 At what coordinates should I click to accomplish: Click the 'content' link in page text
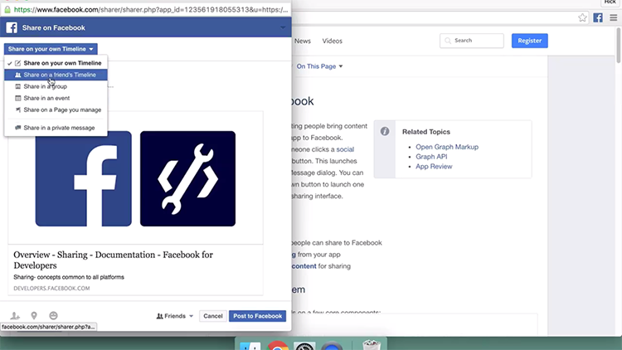(304, 266)
